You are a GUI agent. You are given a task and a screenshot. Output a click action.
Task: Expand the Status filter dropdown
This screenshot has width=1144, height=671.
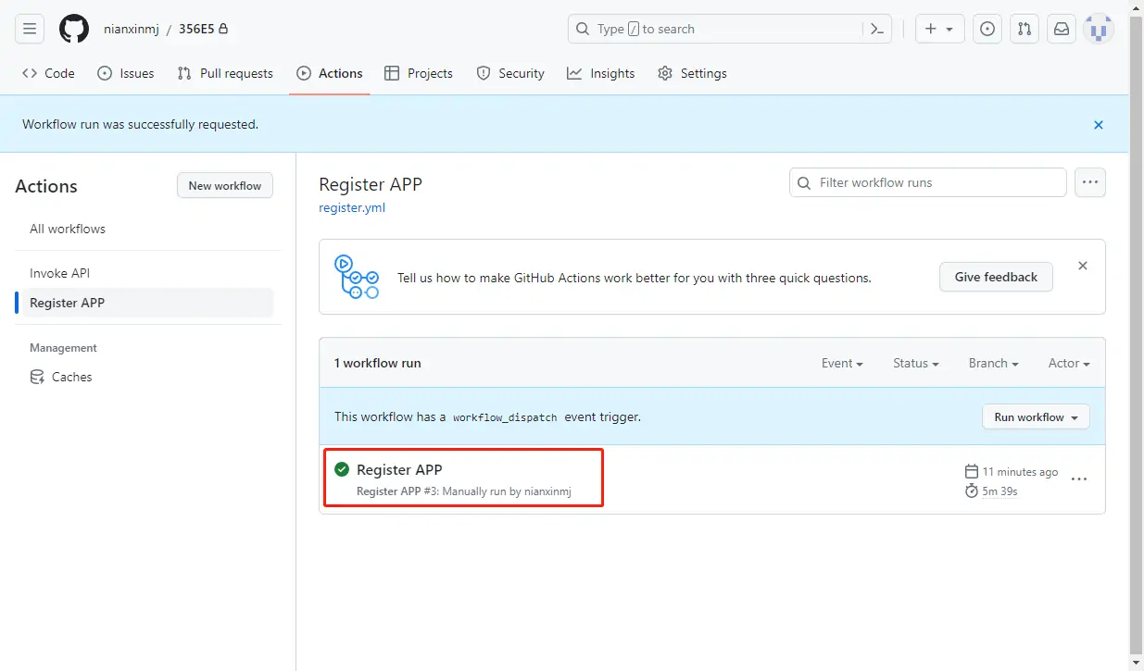tap(915, 364)
